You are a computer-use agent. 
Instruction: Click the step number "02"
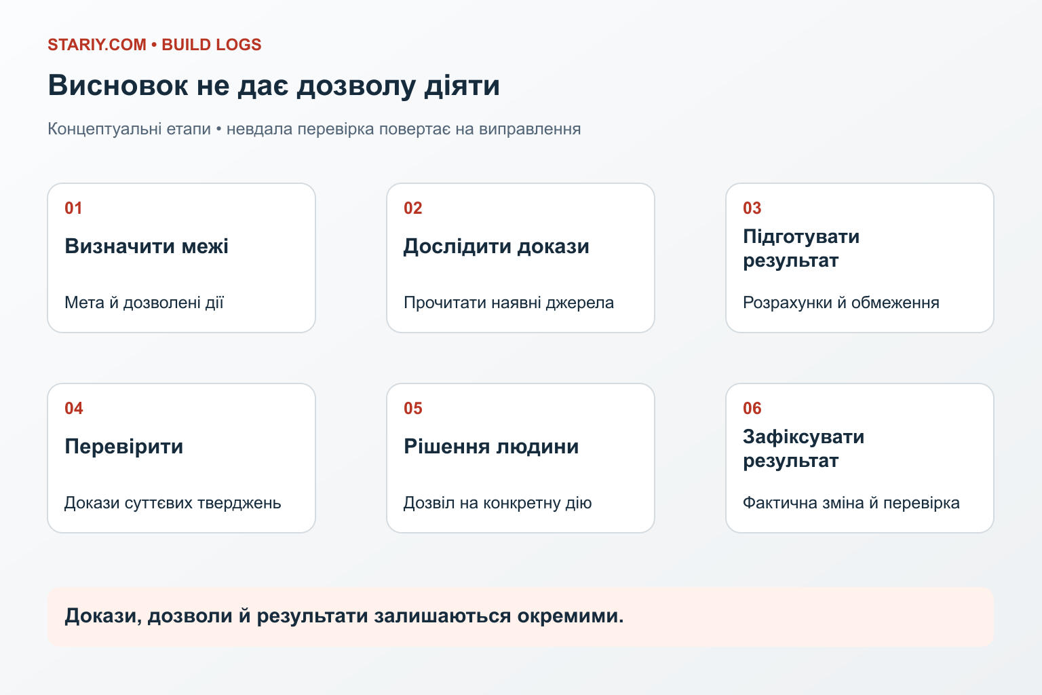[x=412, y=208]
